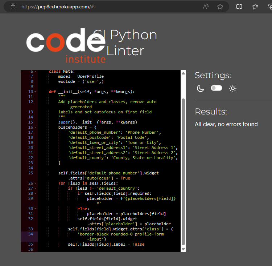The width and height of the screenshot is (272, 266).
Task: Click line number 25 in the gutter
Action: click(30, 173)
